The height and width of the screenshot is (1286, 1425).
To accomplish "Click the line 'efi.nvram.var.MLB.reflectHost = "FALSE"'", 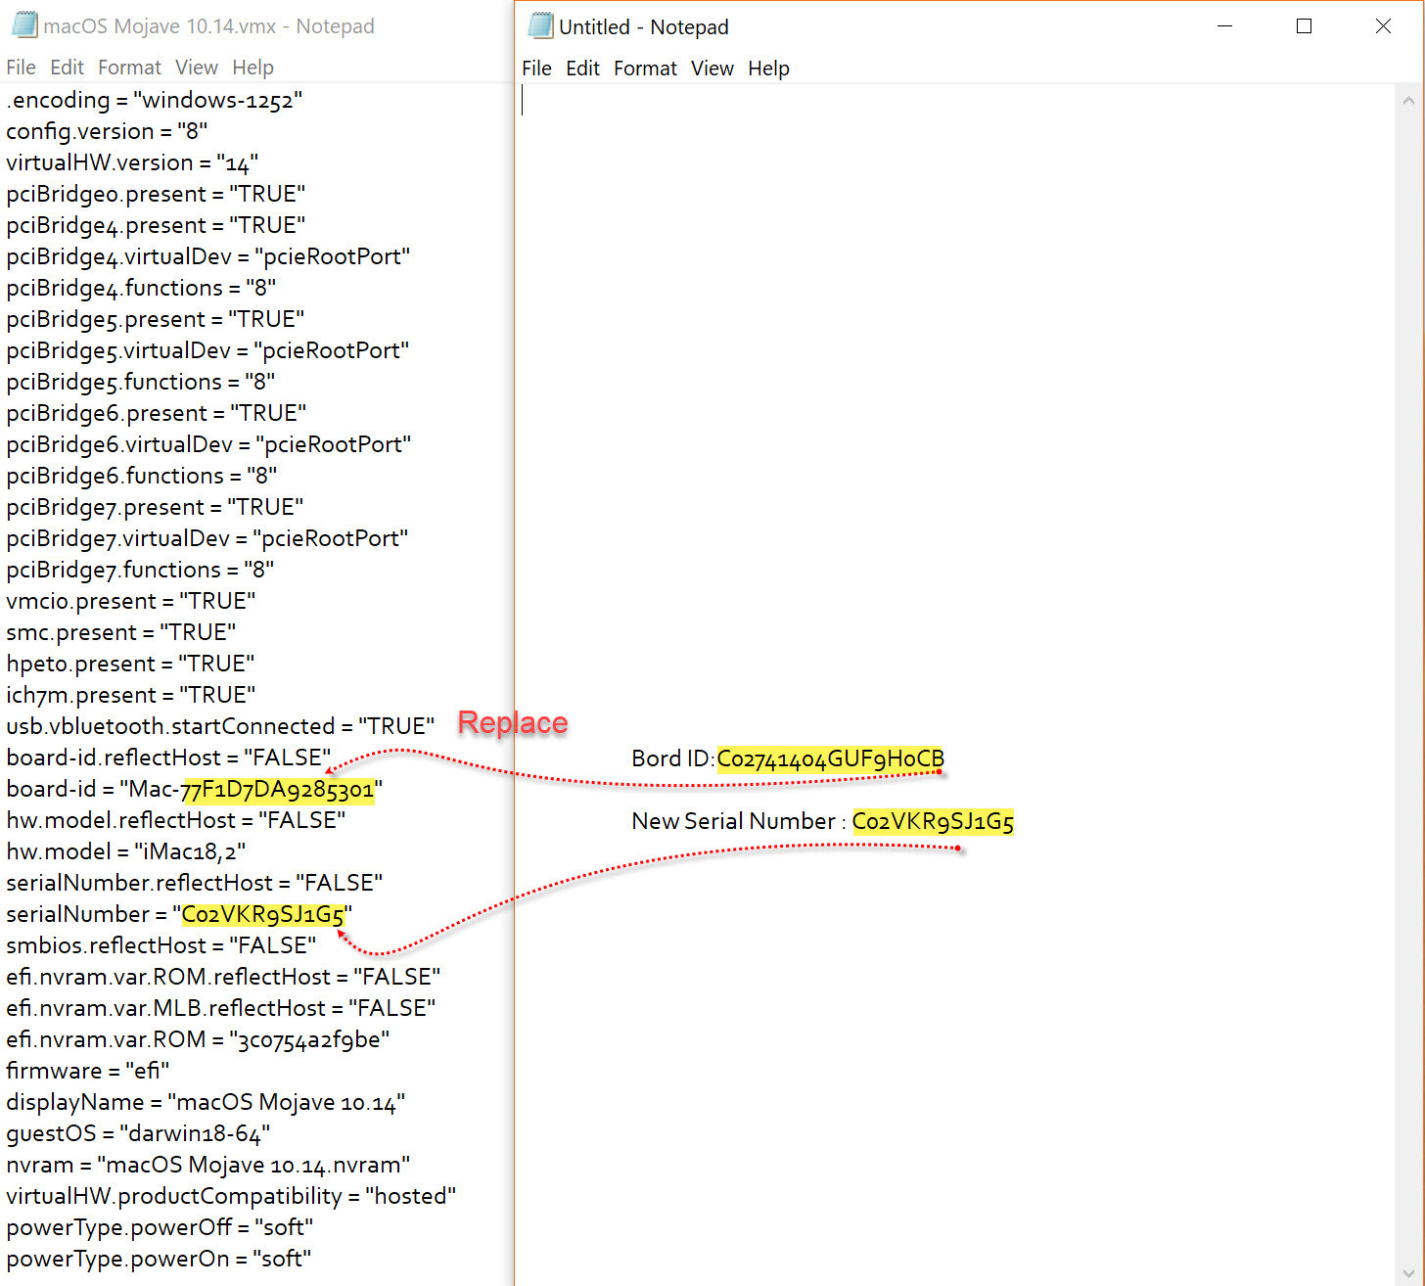I will click(x=220, y=1008).
